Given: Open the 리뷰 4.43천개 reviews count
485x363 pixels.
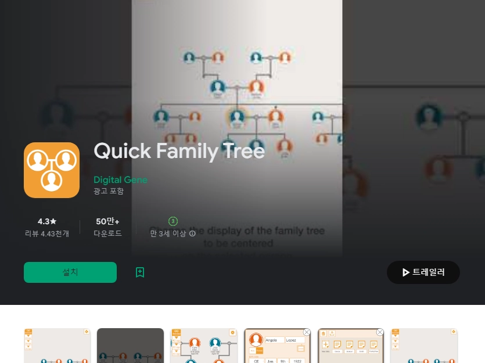Looking at the screenshot, I should click(47, 233).
